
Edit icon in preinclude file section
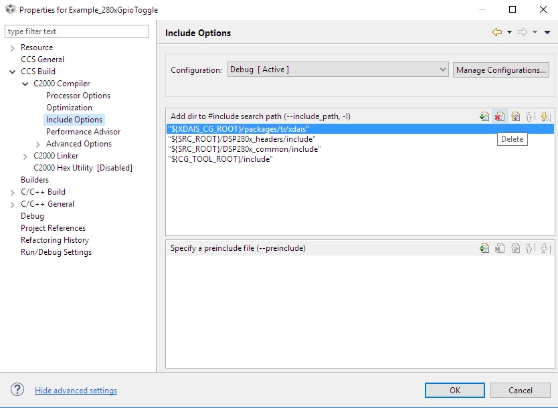[x=515, y=248]
